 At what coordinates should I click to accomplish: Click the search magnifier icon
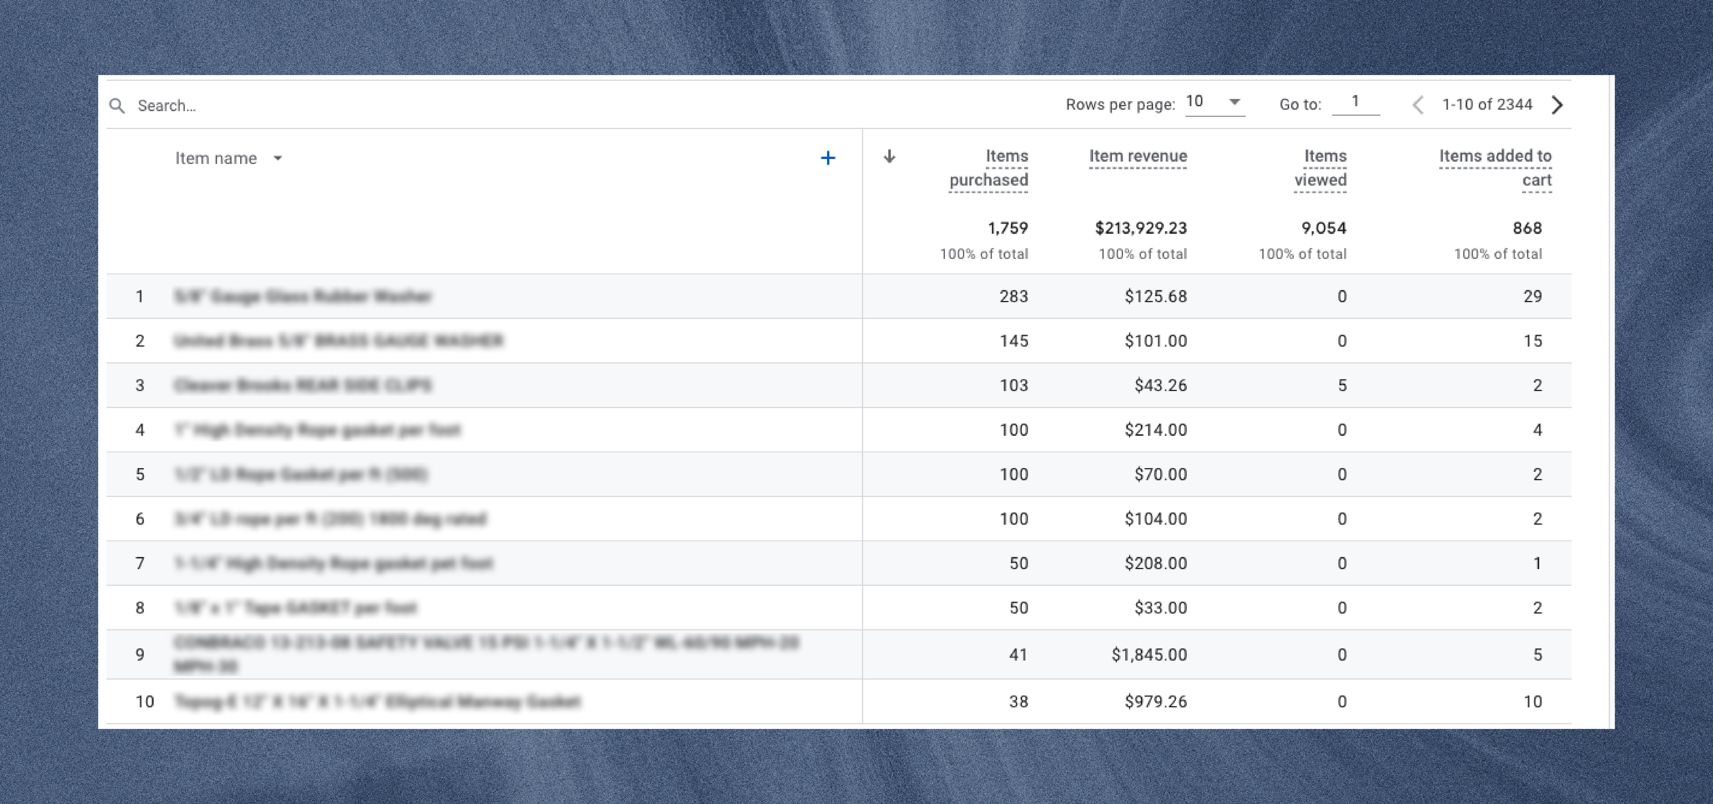coord(117,106)
